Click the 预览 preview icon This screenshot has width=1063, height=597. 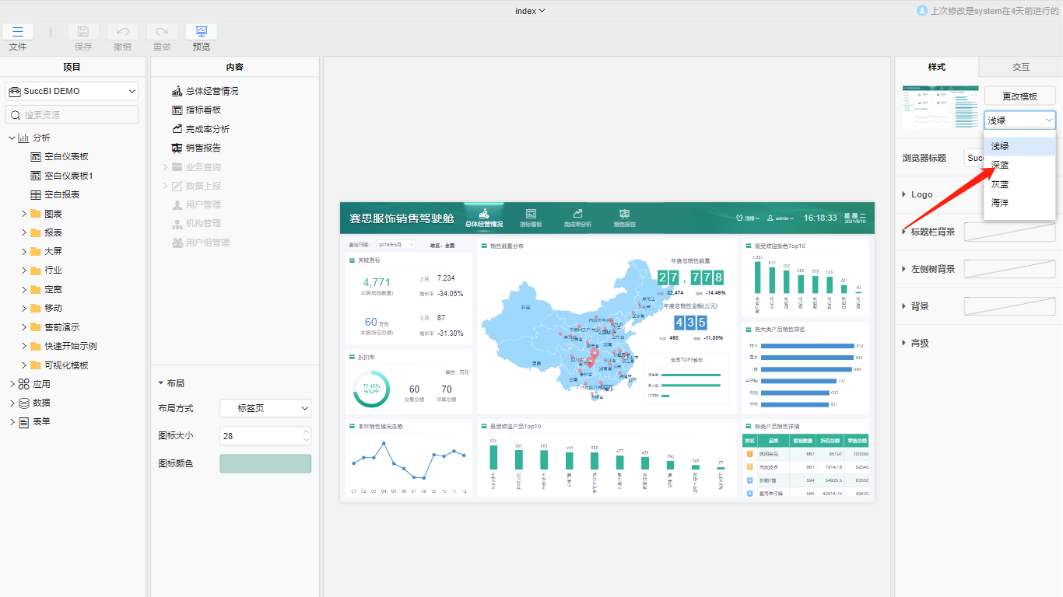pyautogui.click(x=202, y=32)
